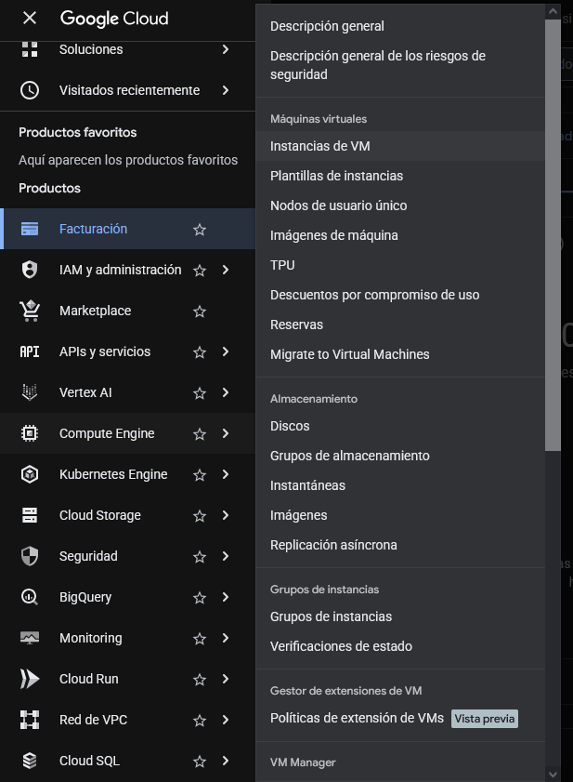Click the Facturación billing icon

tap(30, 229)
